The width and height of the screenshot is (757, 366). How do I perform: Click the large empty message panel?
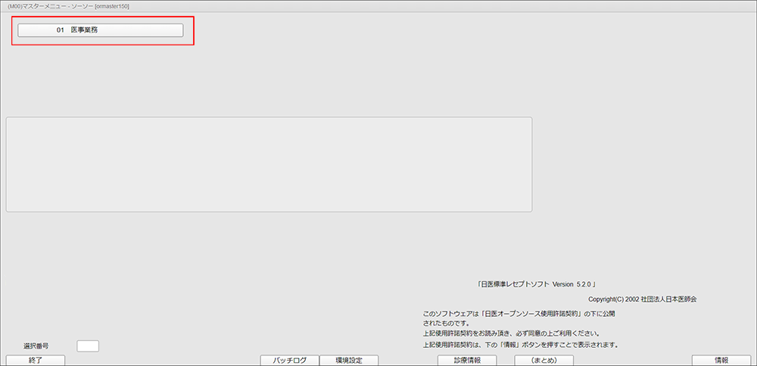pyautogui.click(x=269, y=164)
